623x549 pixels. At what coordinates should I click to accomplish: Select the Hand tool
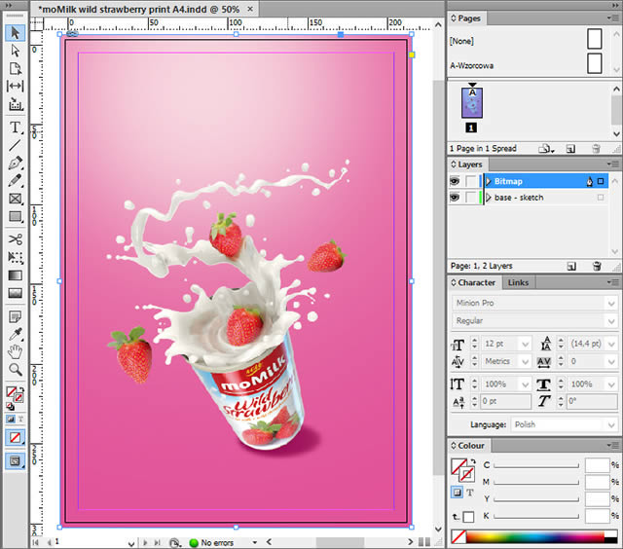[16, 352]
